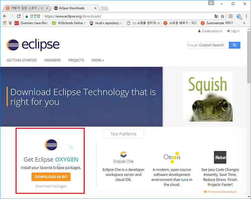Open Husk's repository bookmark
Screen dimensions: 251x199
pos(106,23)
